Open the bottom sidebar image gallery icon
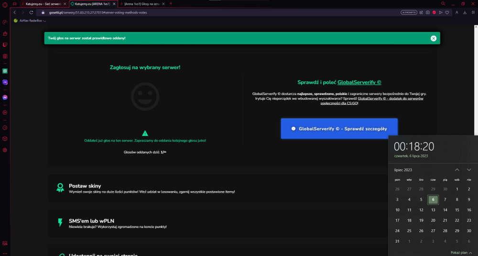The width and height of the screenshot is (478, 256). click(x=5, y=243)
